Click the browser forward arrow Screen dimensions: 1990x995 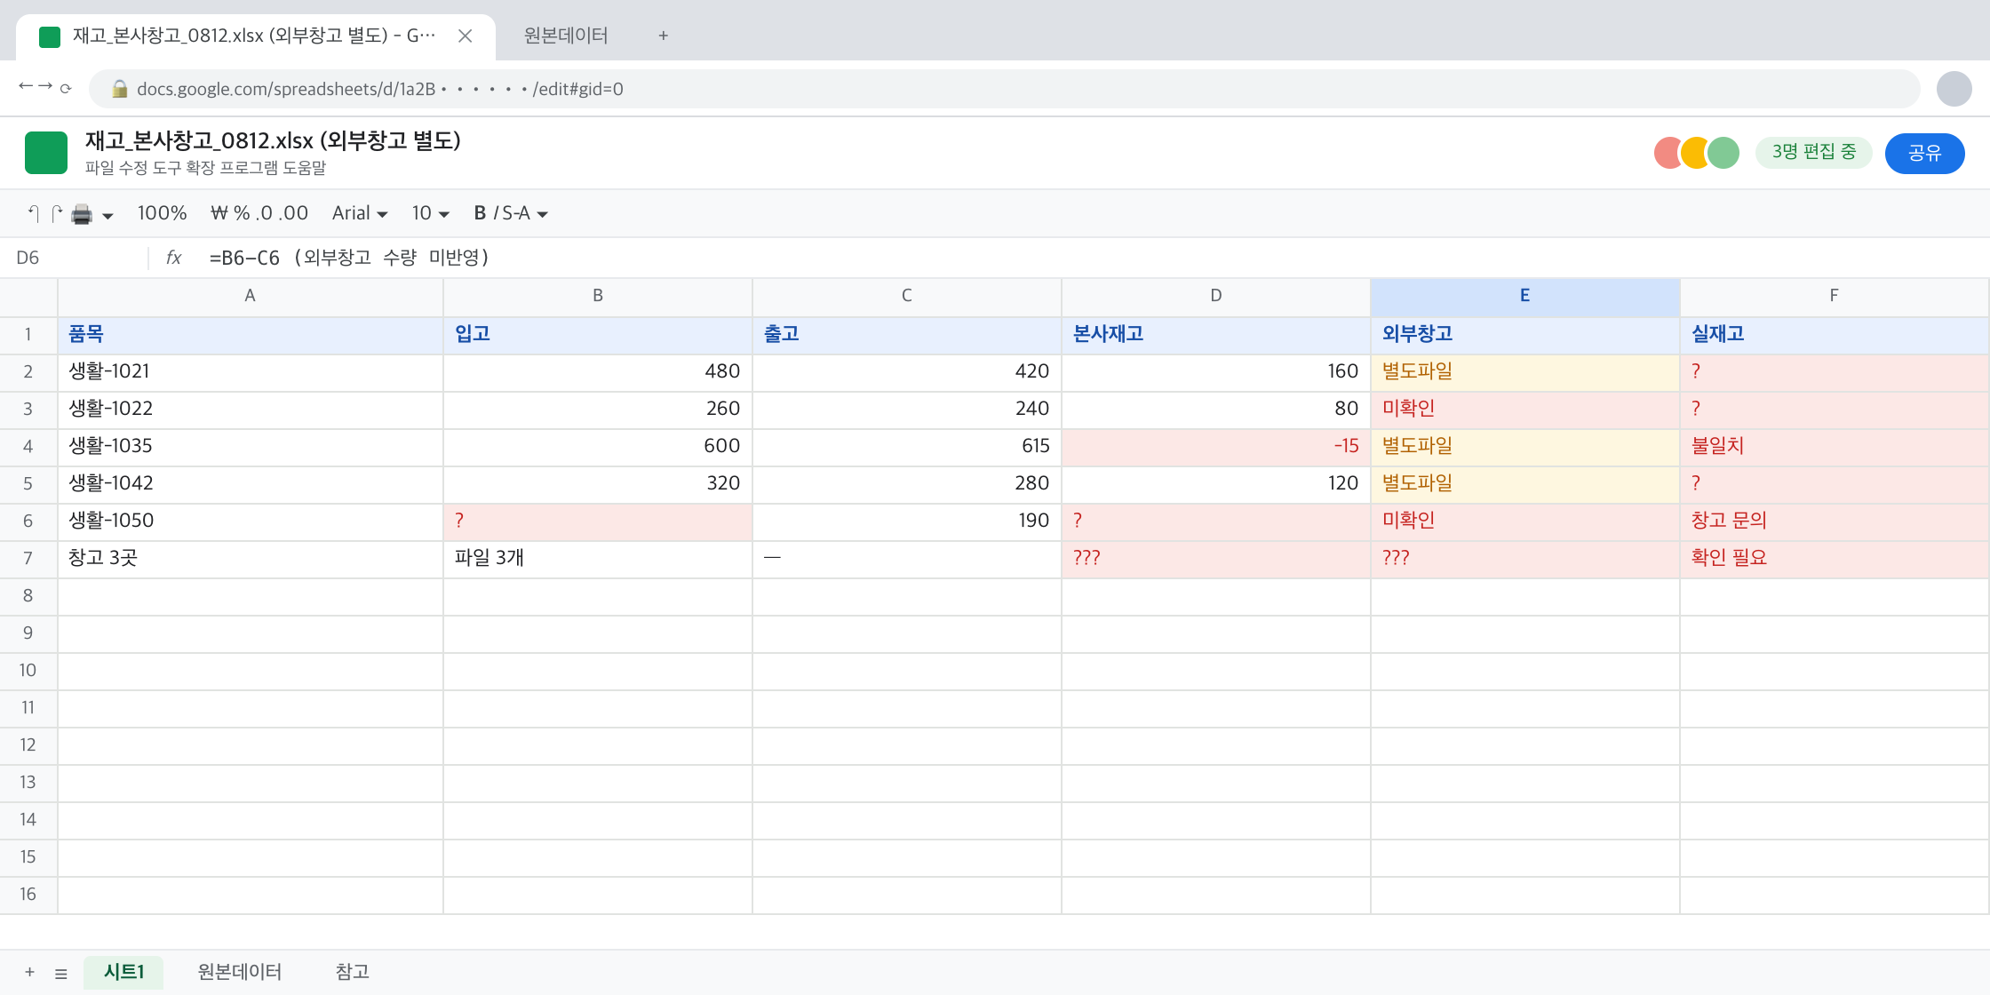click(45, 86)
